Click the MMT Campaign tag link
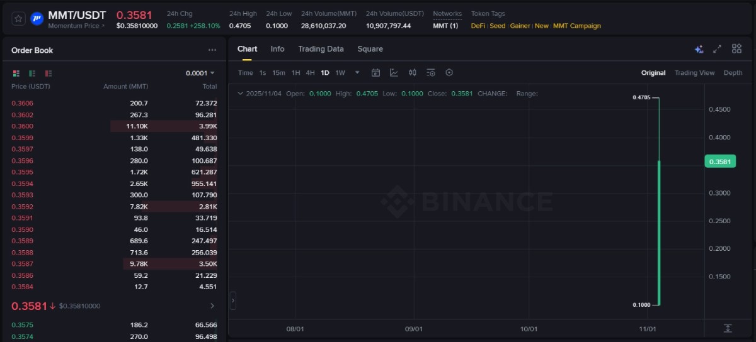 576,26
